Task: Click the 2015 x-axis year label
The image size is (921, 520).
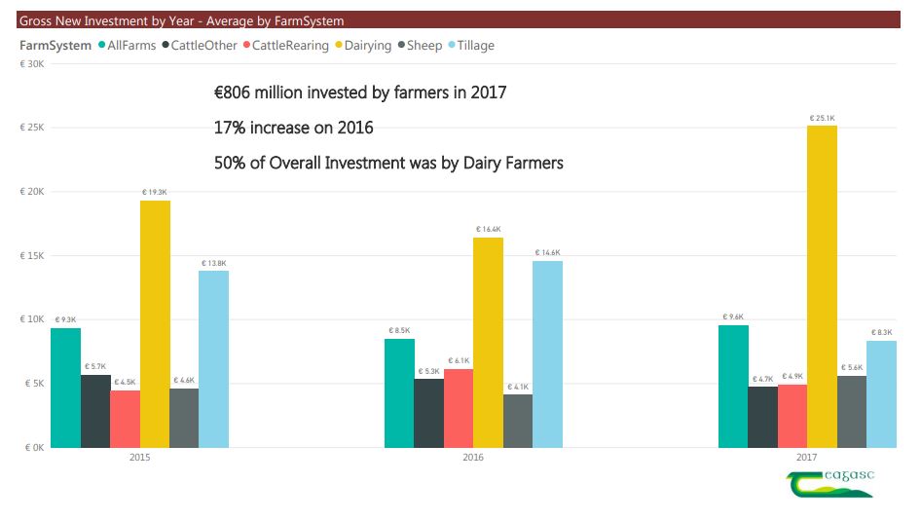Action: 140,457
